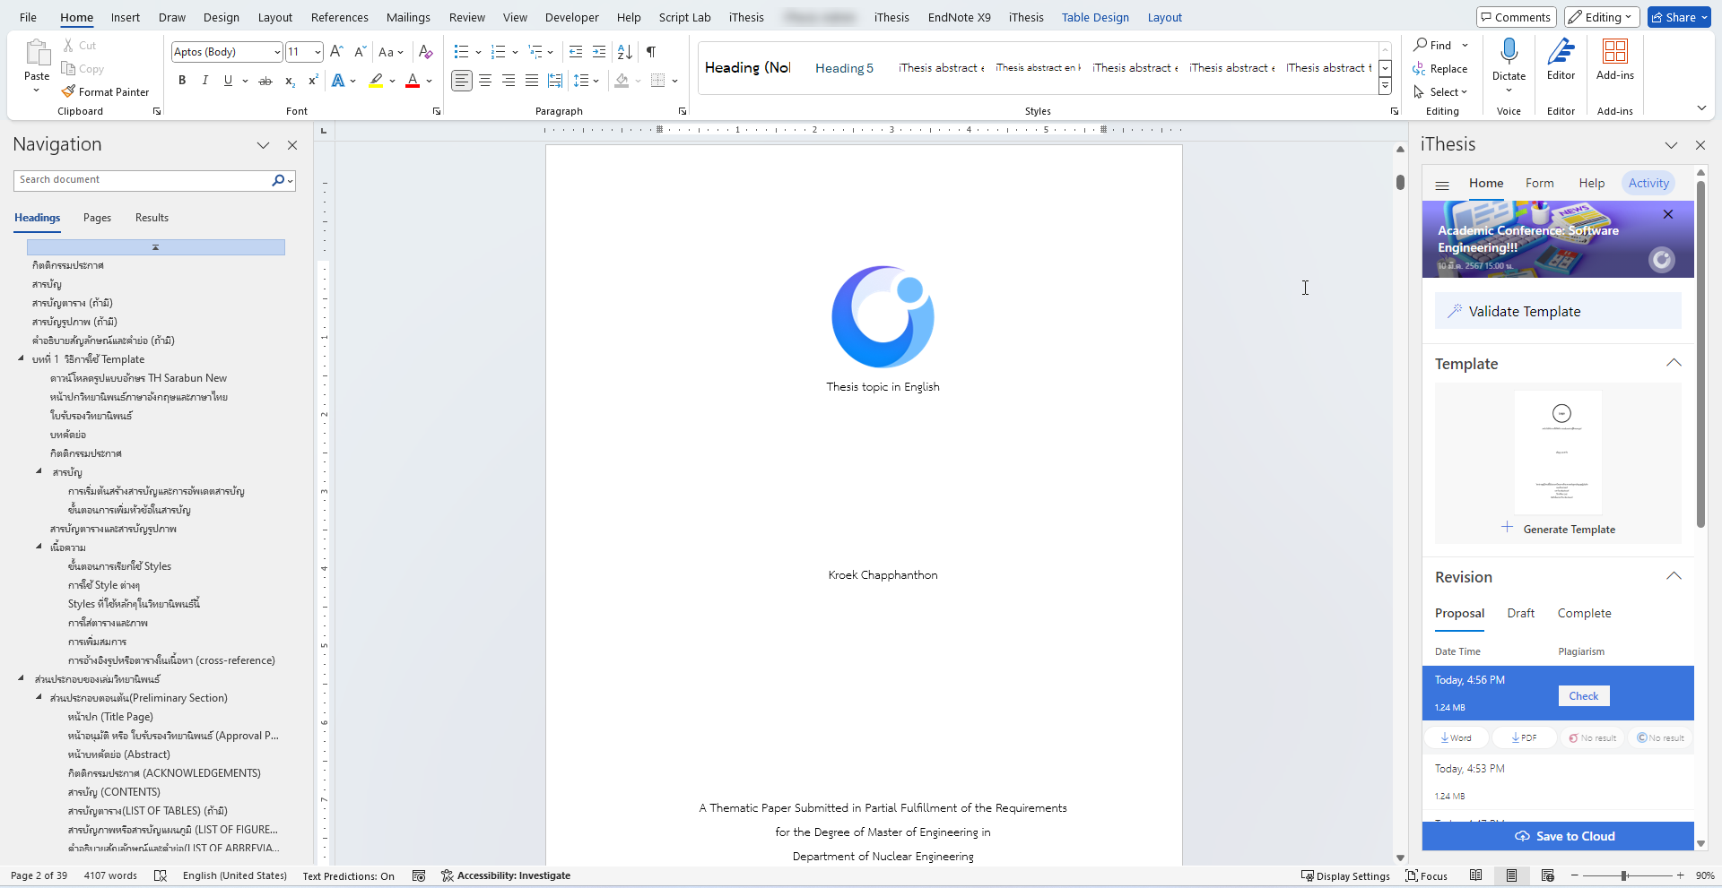Apply red font color
The height and width of the screenshot is (888, 1722).
pos(413,81)
